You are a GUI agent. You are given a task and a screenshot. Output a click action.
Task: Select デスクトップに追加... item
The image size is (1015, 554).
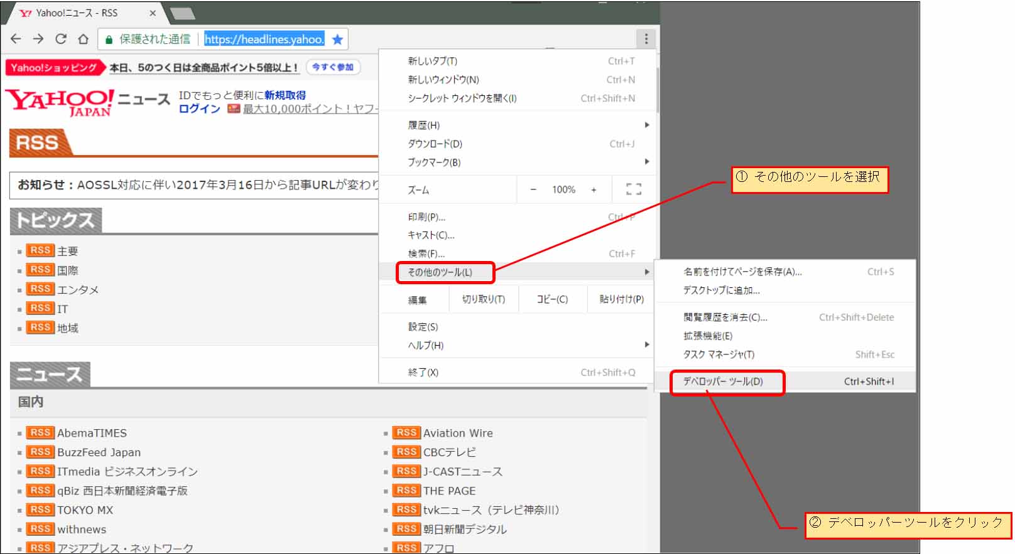tap(785, 290)
